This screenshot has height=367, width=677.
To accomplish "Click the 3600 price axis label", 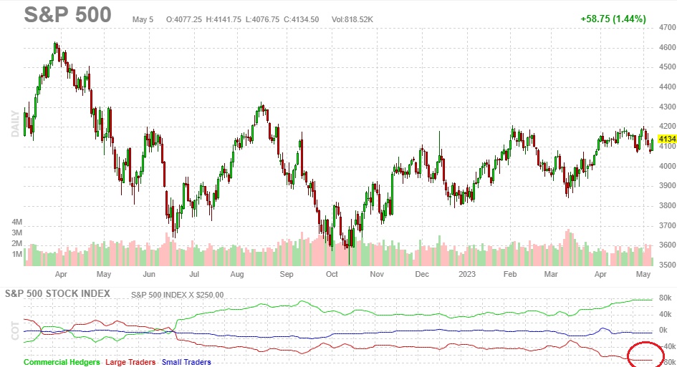I will click(668, 245).
